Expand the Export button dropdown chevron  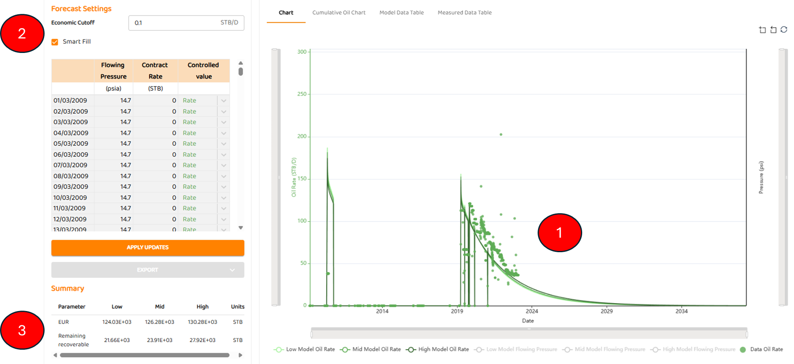click(232, 270)
